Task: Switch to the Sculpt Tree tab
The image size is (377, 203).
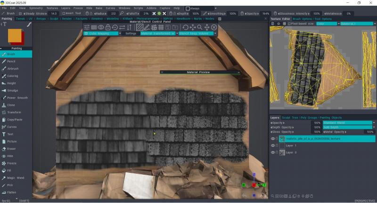Action: coord(290,118)
